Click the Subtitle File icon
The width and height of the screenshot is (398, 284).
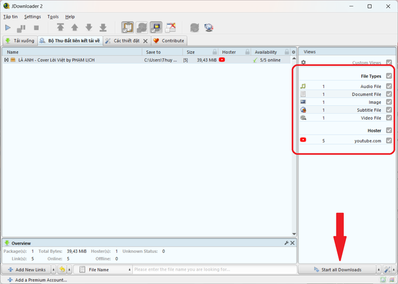click(303, 110)
